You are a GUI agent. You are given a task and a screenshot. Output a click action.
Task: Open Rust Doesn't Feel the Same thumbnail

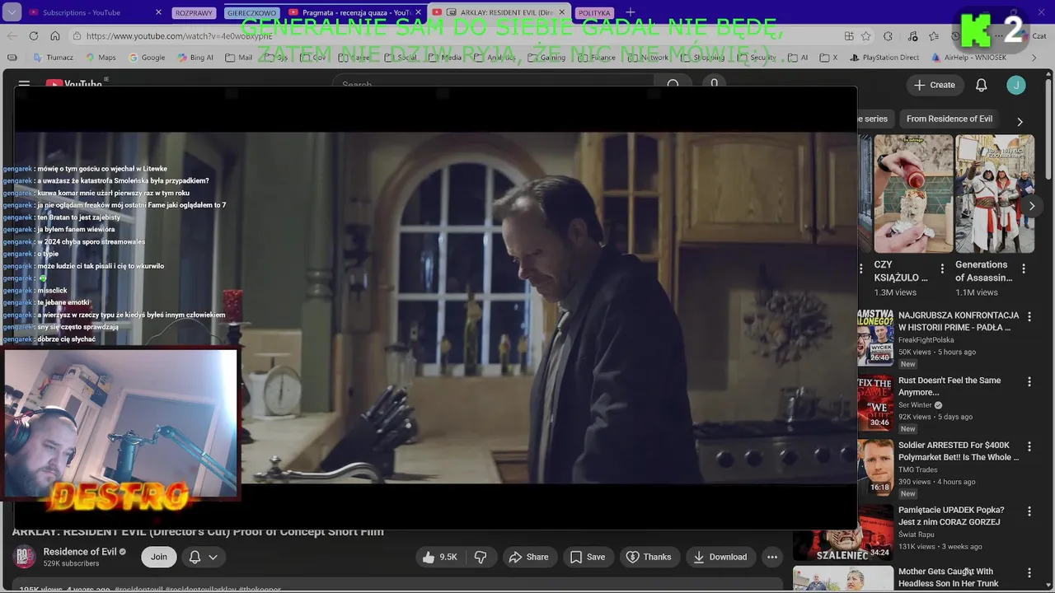click(x=874, y=402)
